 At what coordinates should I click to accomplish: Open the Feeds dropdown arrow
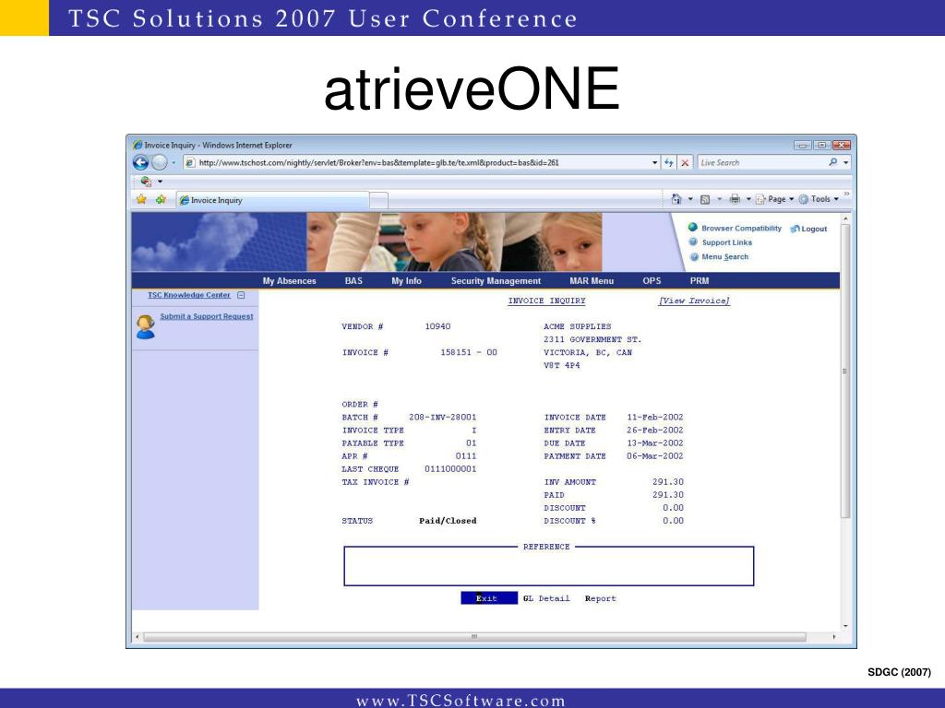[x=719, y=199]
